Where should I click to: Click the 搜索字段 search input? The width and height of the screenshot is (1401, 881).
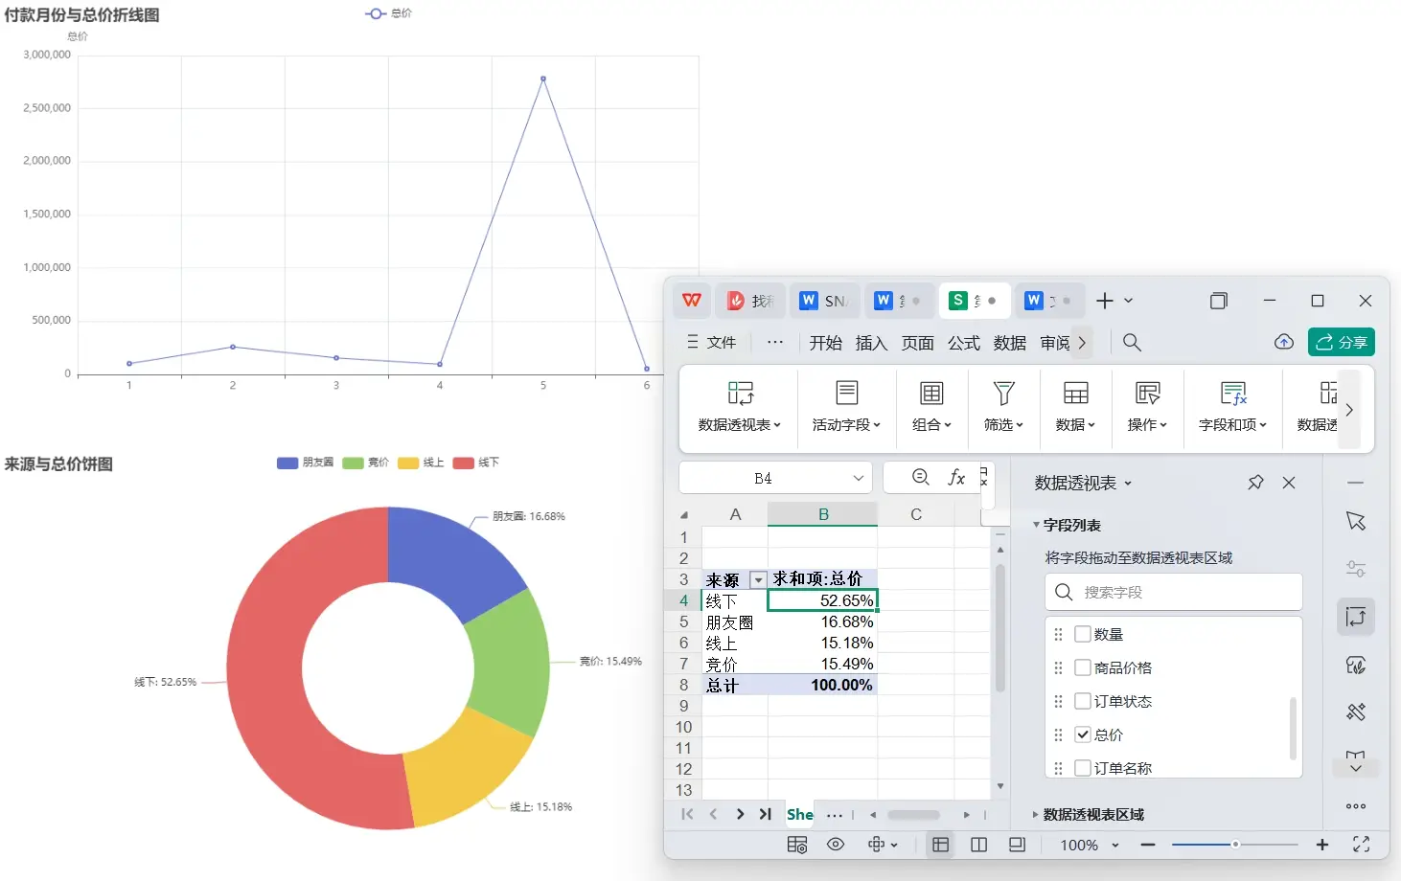tap(1173, 592)
